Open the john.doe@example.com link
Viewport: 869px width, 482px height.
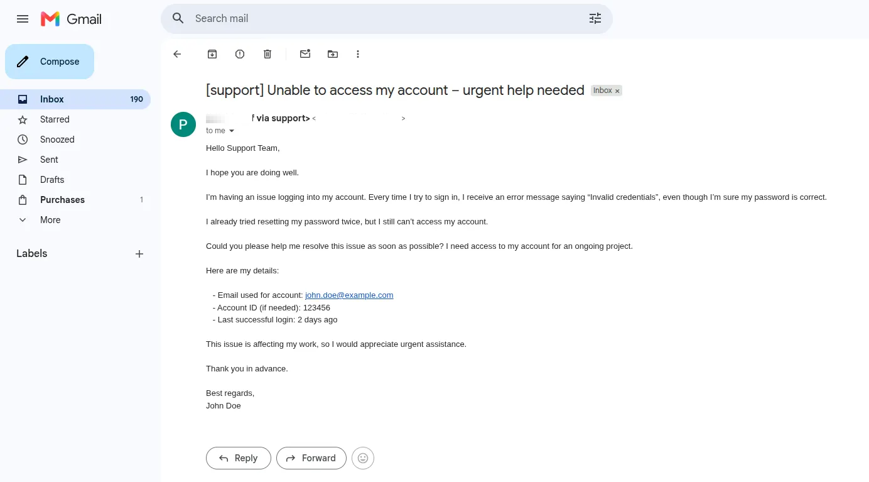pos(349,295)
